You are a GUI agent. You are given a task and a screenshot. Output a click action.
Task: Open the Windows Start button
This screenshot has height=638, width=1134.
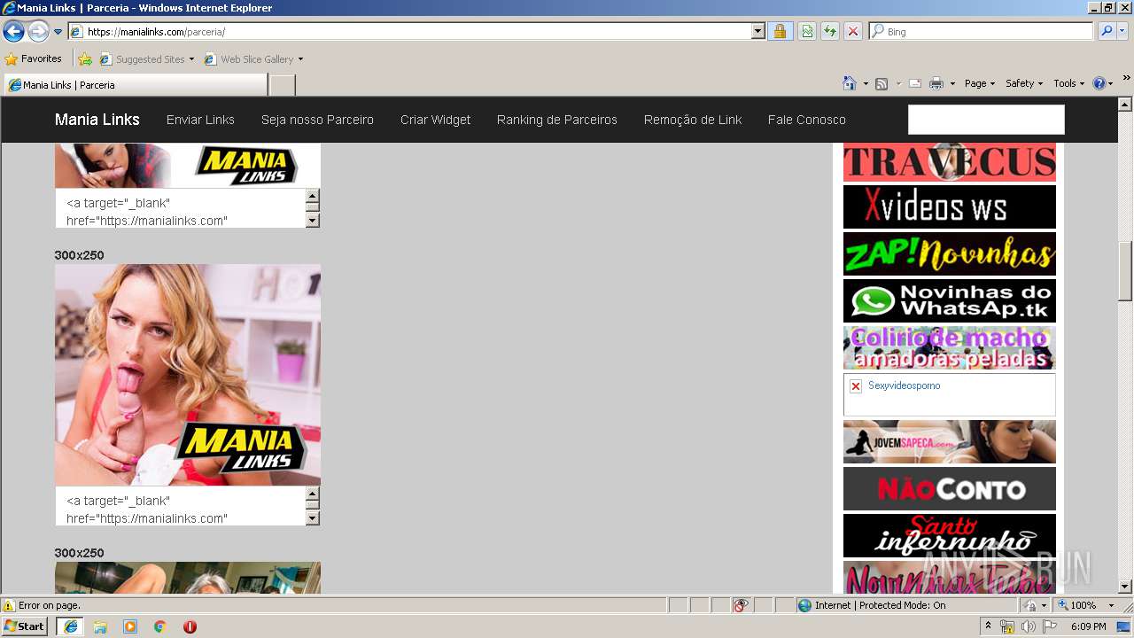25,626
